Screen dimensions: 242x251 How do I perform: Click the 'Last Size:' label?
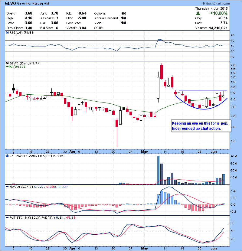pyautogui.click(x=74, y=23)
